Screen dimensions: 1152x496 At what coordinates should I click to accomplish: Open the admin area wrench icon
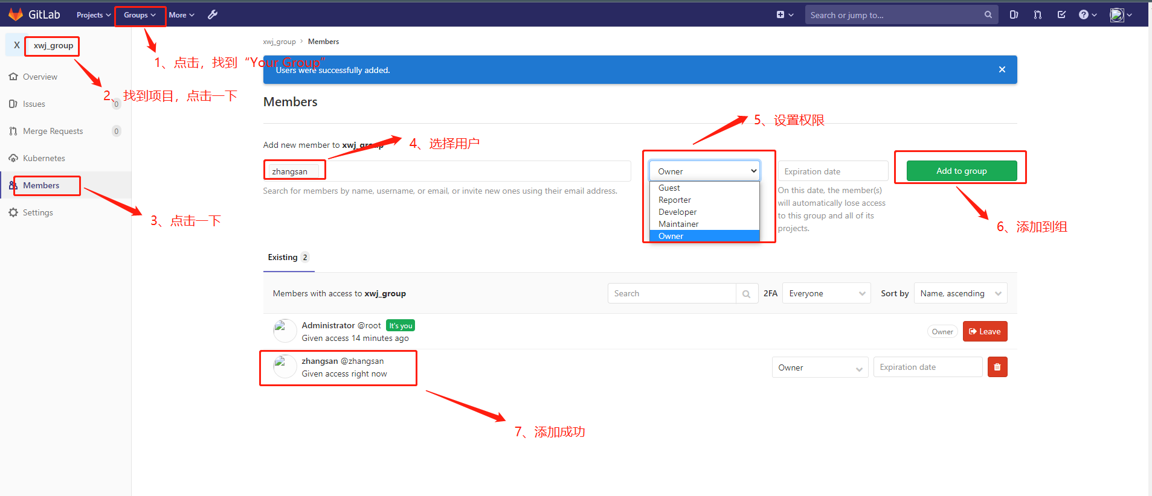(213, 14)
